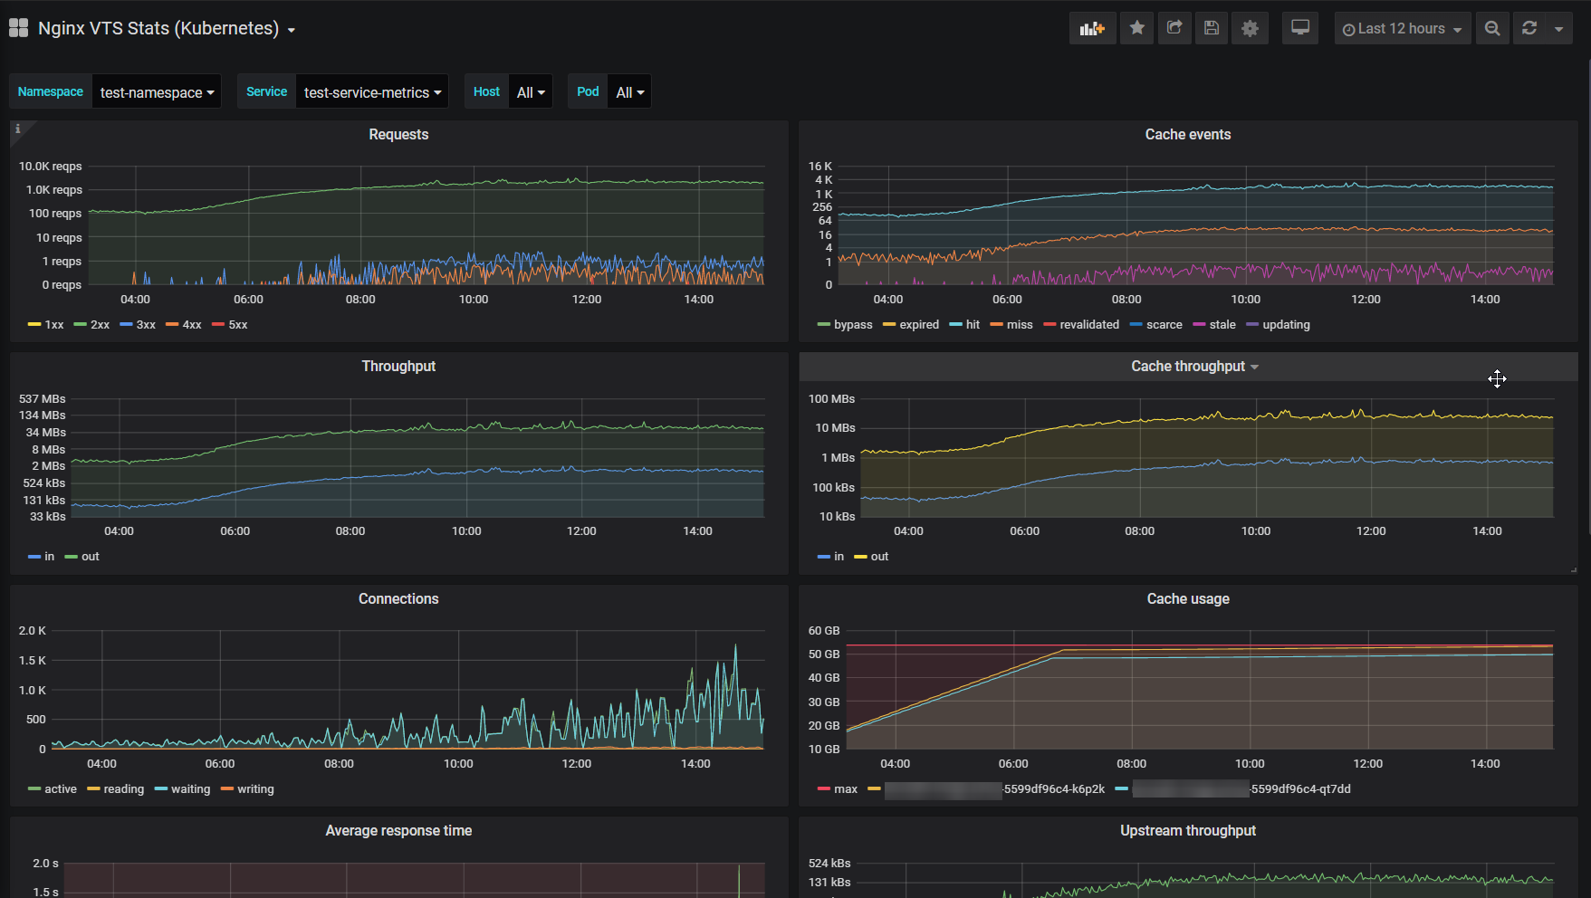
Task: Open the Namespace test-namespace dropdown
Action: [x=157, y=92]
